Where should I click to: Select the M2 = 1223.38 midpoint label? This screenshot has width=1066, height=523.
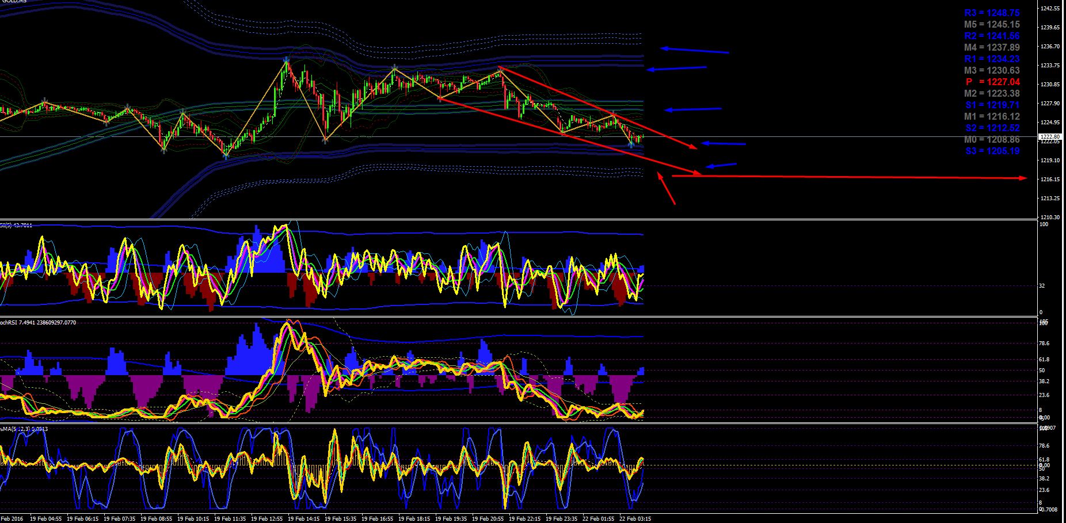992,93
